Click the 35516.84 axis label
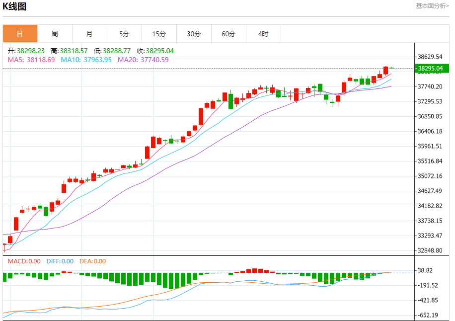The image size is (455, 321). point(430,161)
